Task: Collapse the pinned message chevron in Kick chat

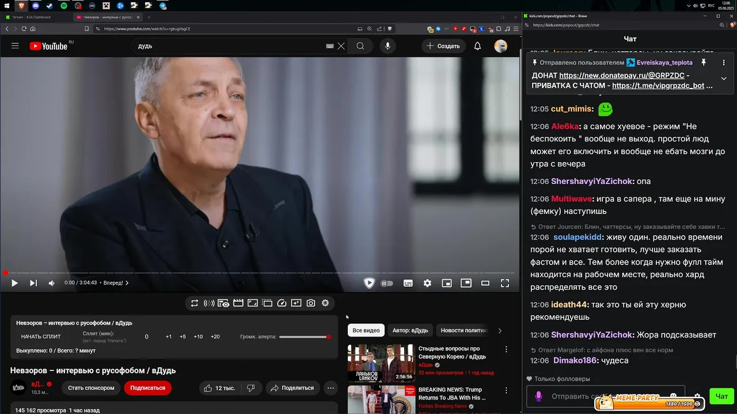Action: click(x=724, y=78)
